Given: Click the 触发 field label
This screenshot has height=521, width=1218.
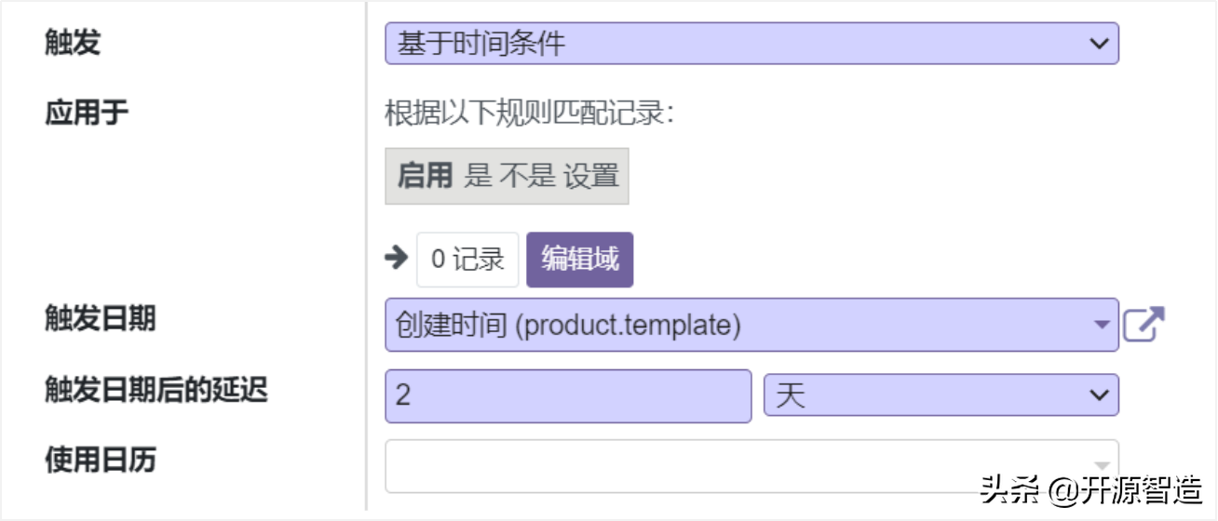Looking at the screenshot, I should pos(73,43).
